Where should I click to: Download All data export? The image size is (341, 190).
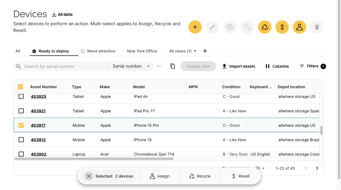pos(62,14)
